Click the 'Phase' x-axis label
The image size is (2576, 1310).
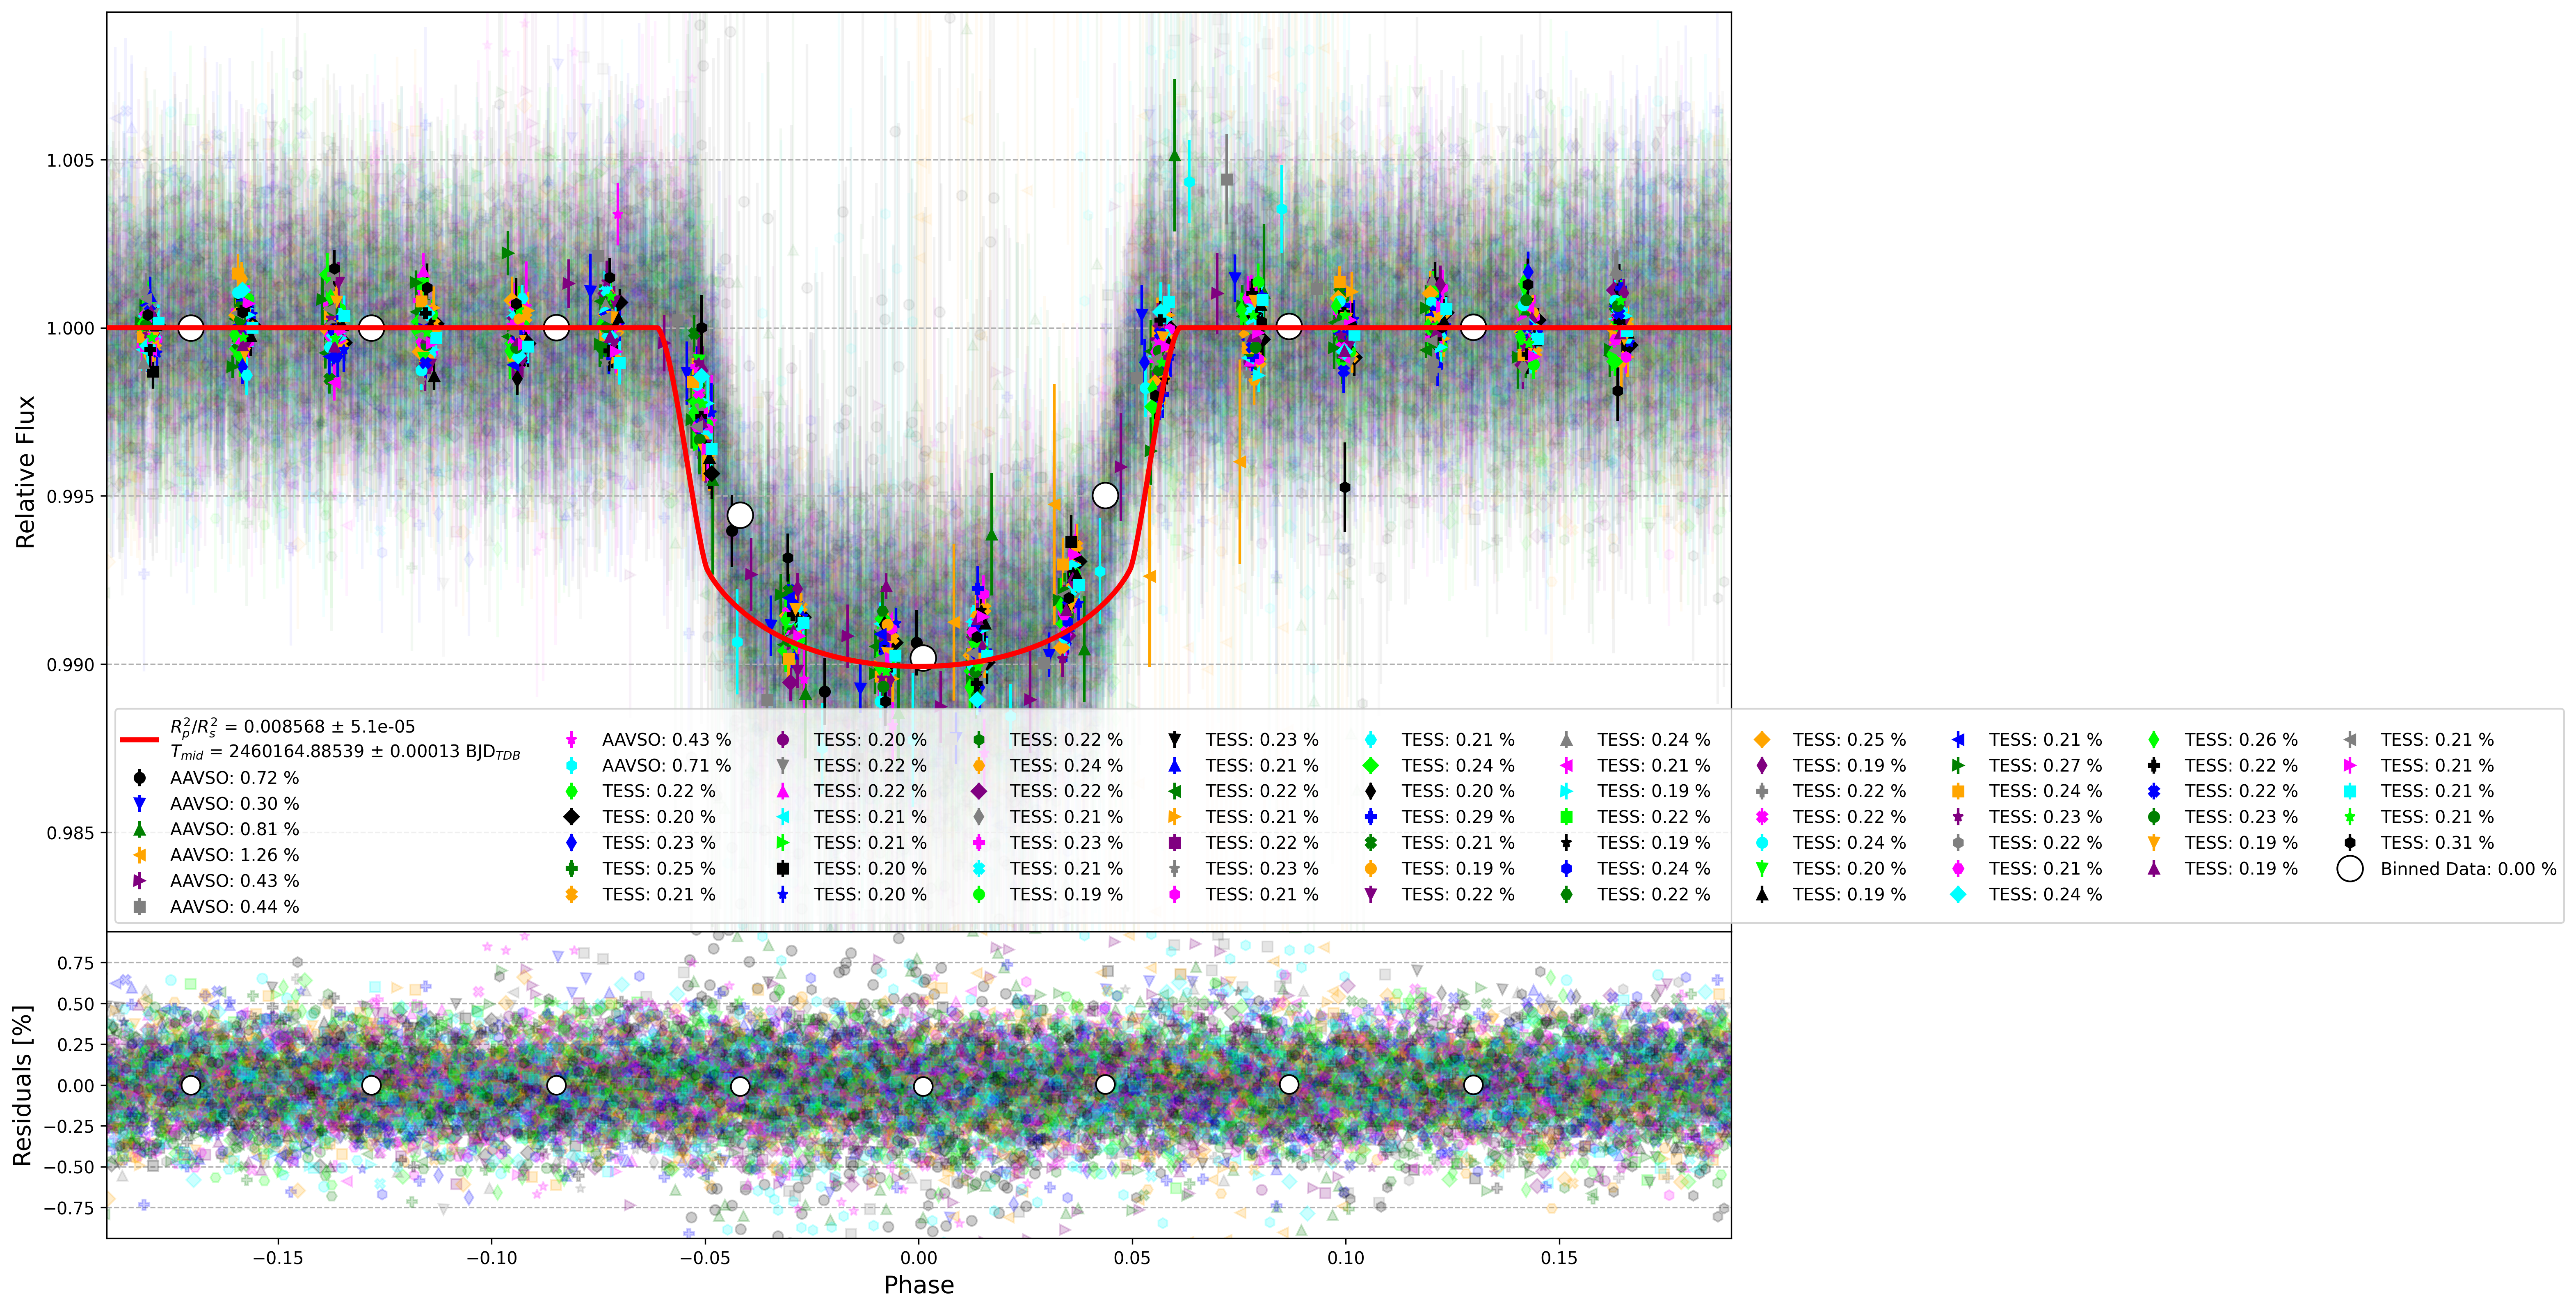coord(919,1285)
